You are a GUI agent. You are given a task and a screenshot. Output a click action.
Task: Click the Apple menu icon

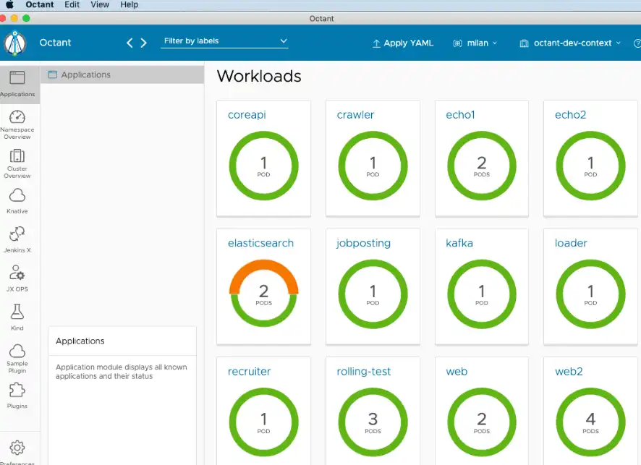[9, 5]
